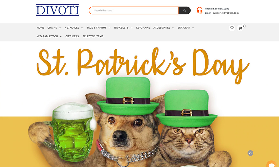Expand the Chains dropdown arrow
This screenshot has height=167, width=279.
[60, 28]
